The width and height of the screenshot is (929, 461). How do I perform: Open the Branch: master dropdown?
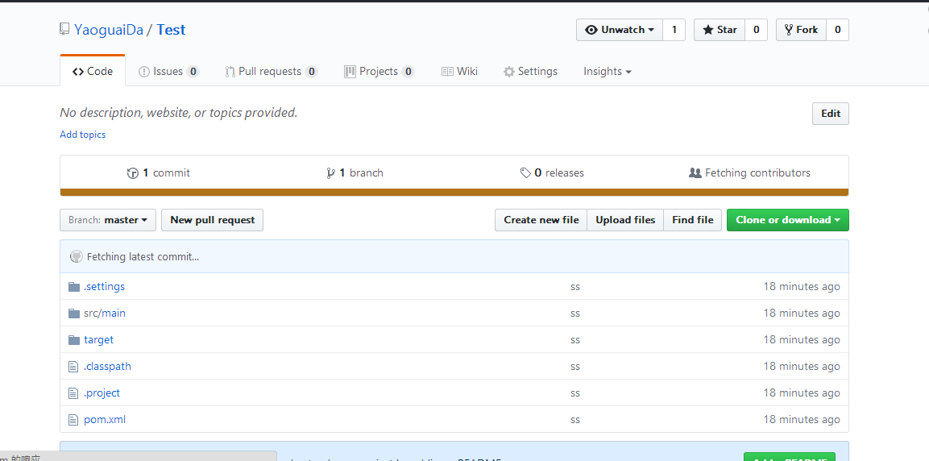(108, 220)
